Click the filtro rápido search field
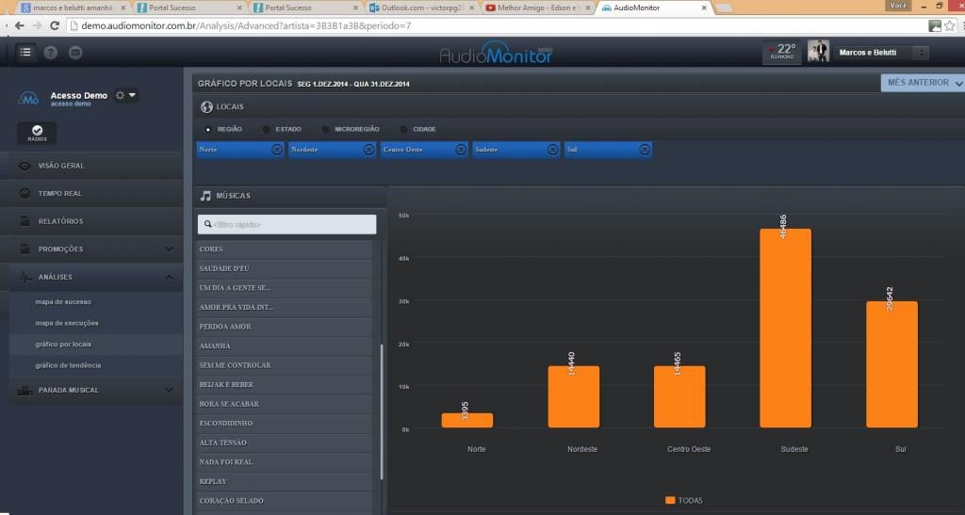Viewport: 965px width, 515px height. pyautogui.click(x=287, y=224)
